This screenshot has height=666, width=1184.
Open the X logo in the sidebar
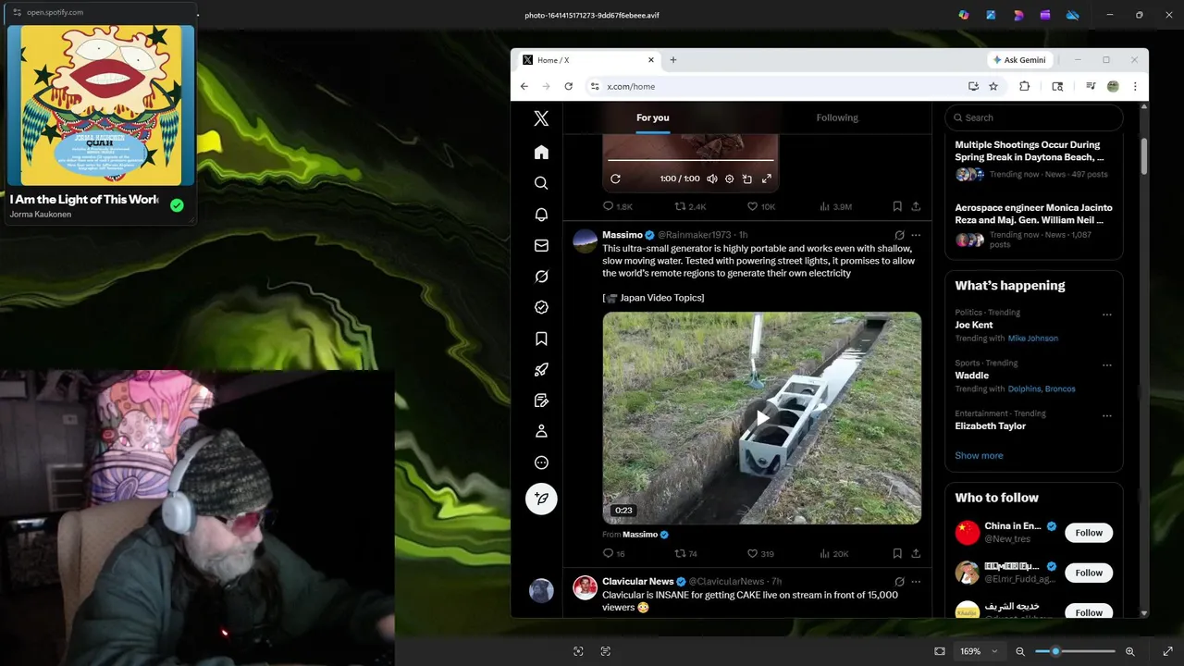pos(541,118)
